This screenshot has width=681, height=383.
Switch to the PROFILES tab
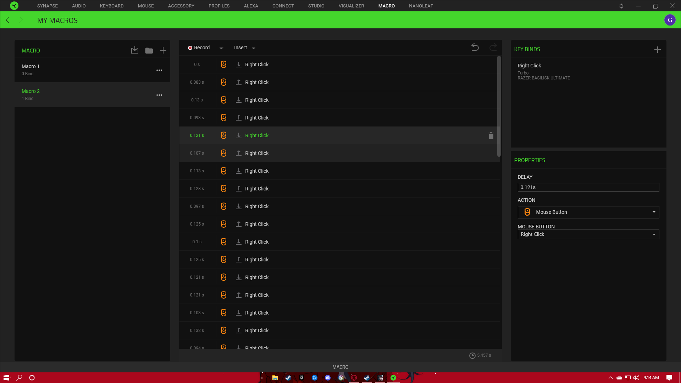219,6
